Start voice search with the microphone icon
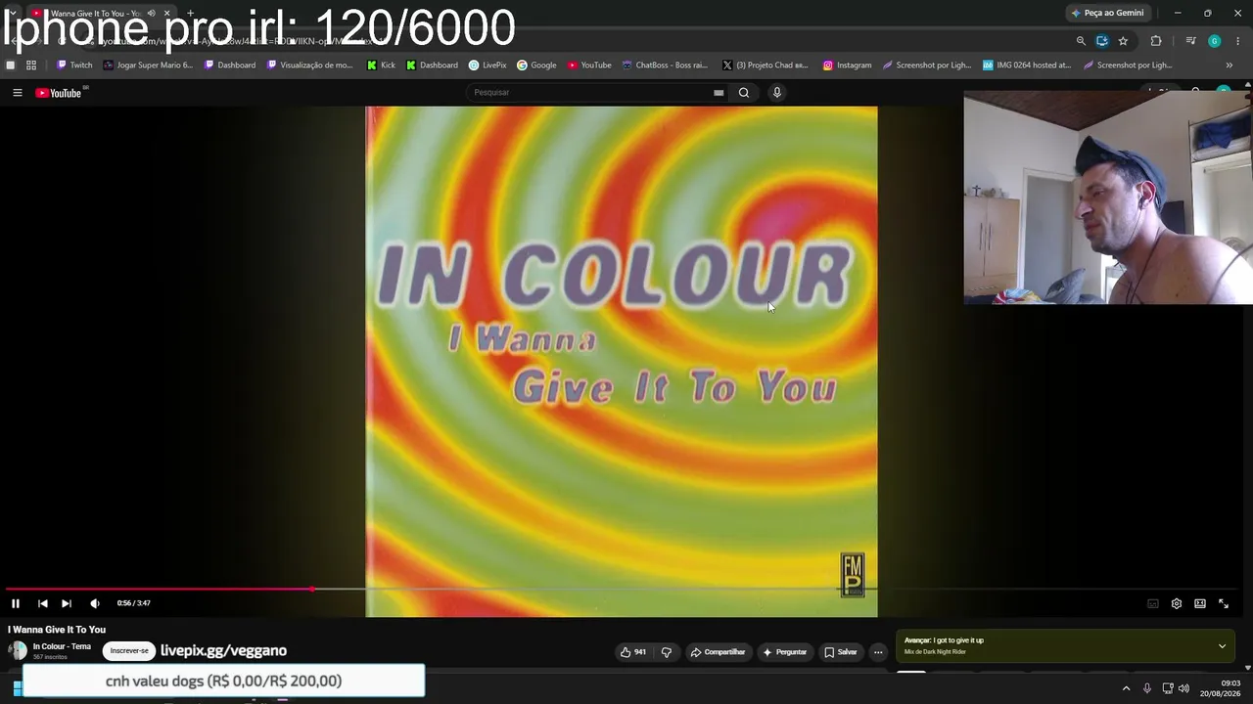This screenshot has height=704, width=1253. click(777, 93)
